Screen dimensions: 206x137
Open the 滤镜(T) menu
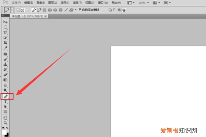(x=77, y=3)
